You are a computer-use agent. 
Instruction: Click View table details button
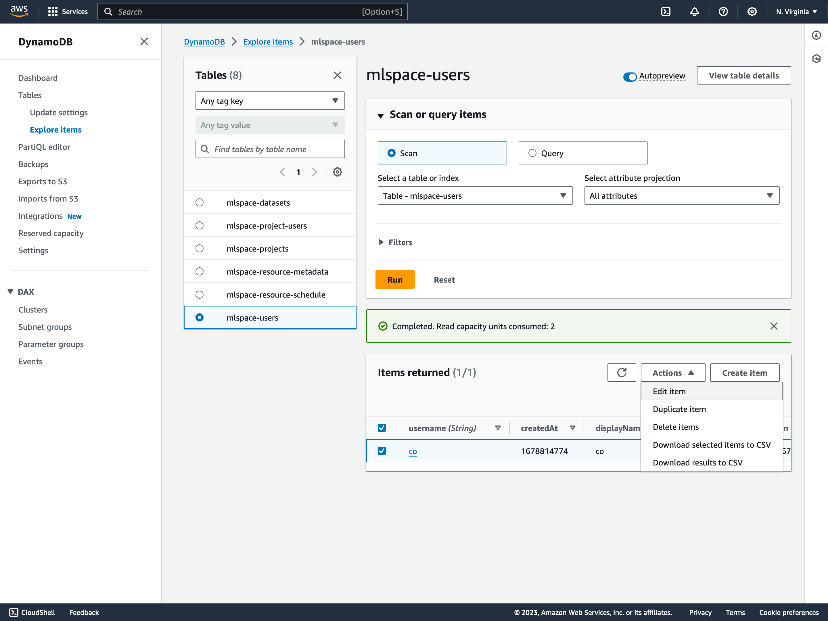point(743,75)
